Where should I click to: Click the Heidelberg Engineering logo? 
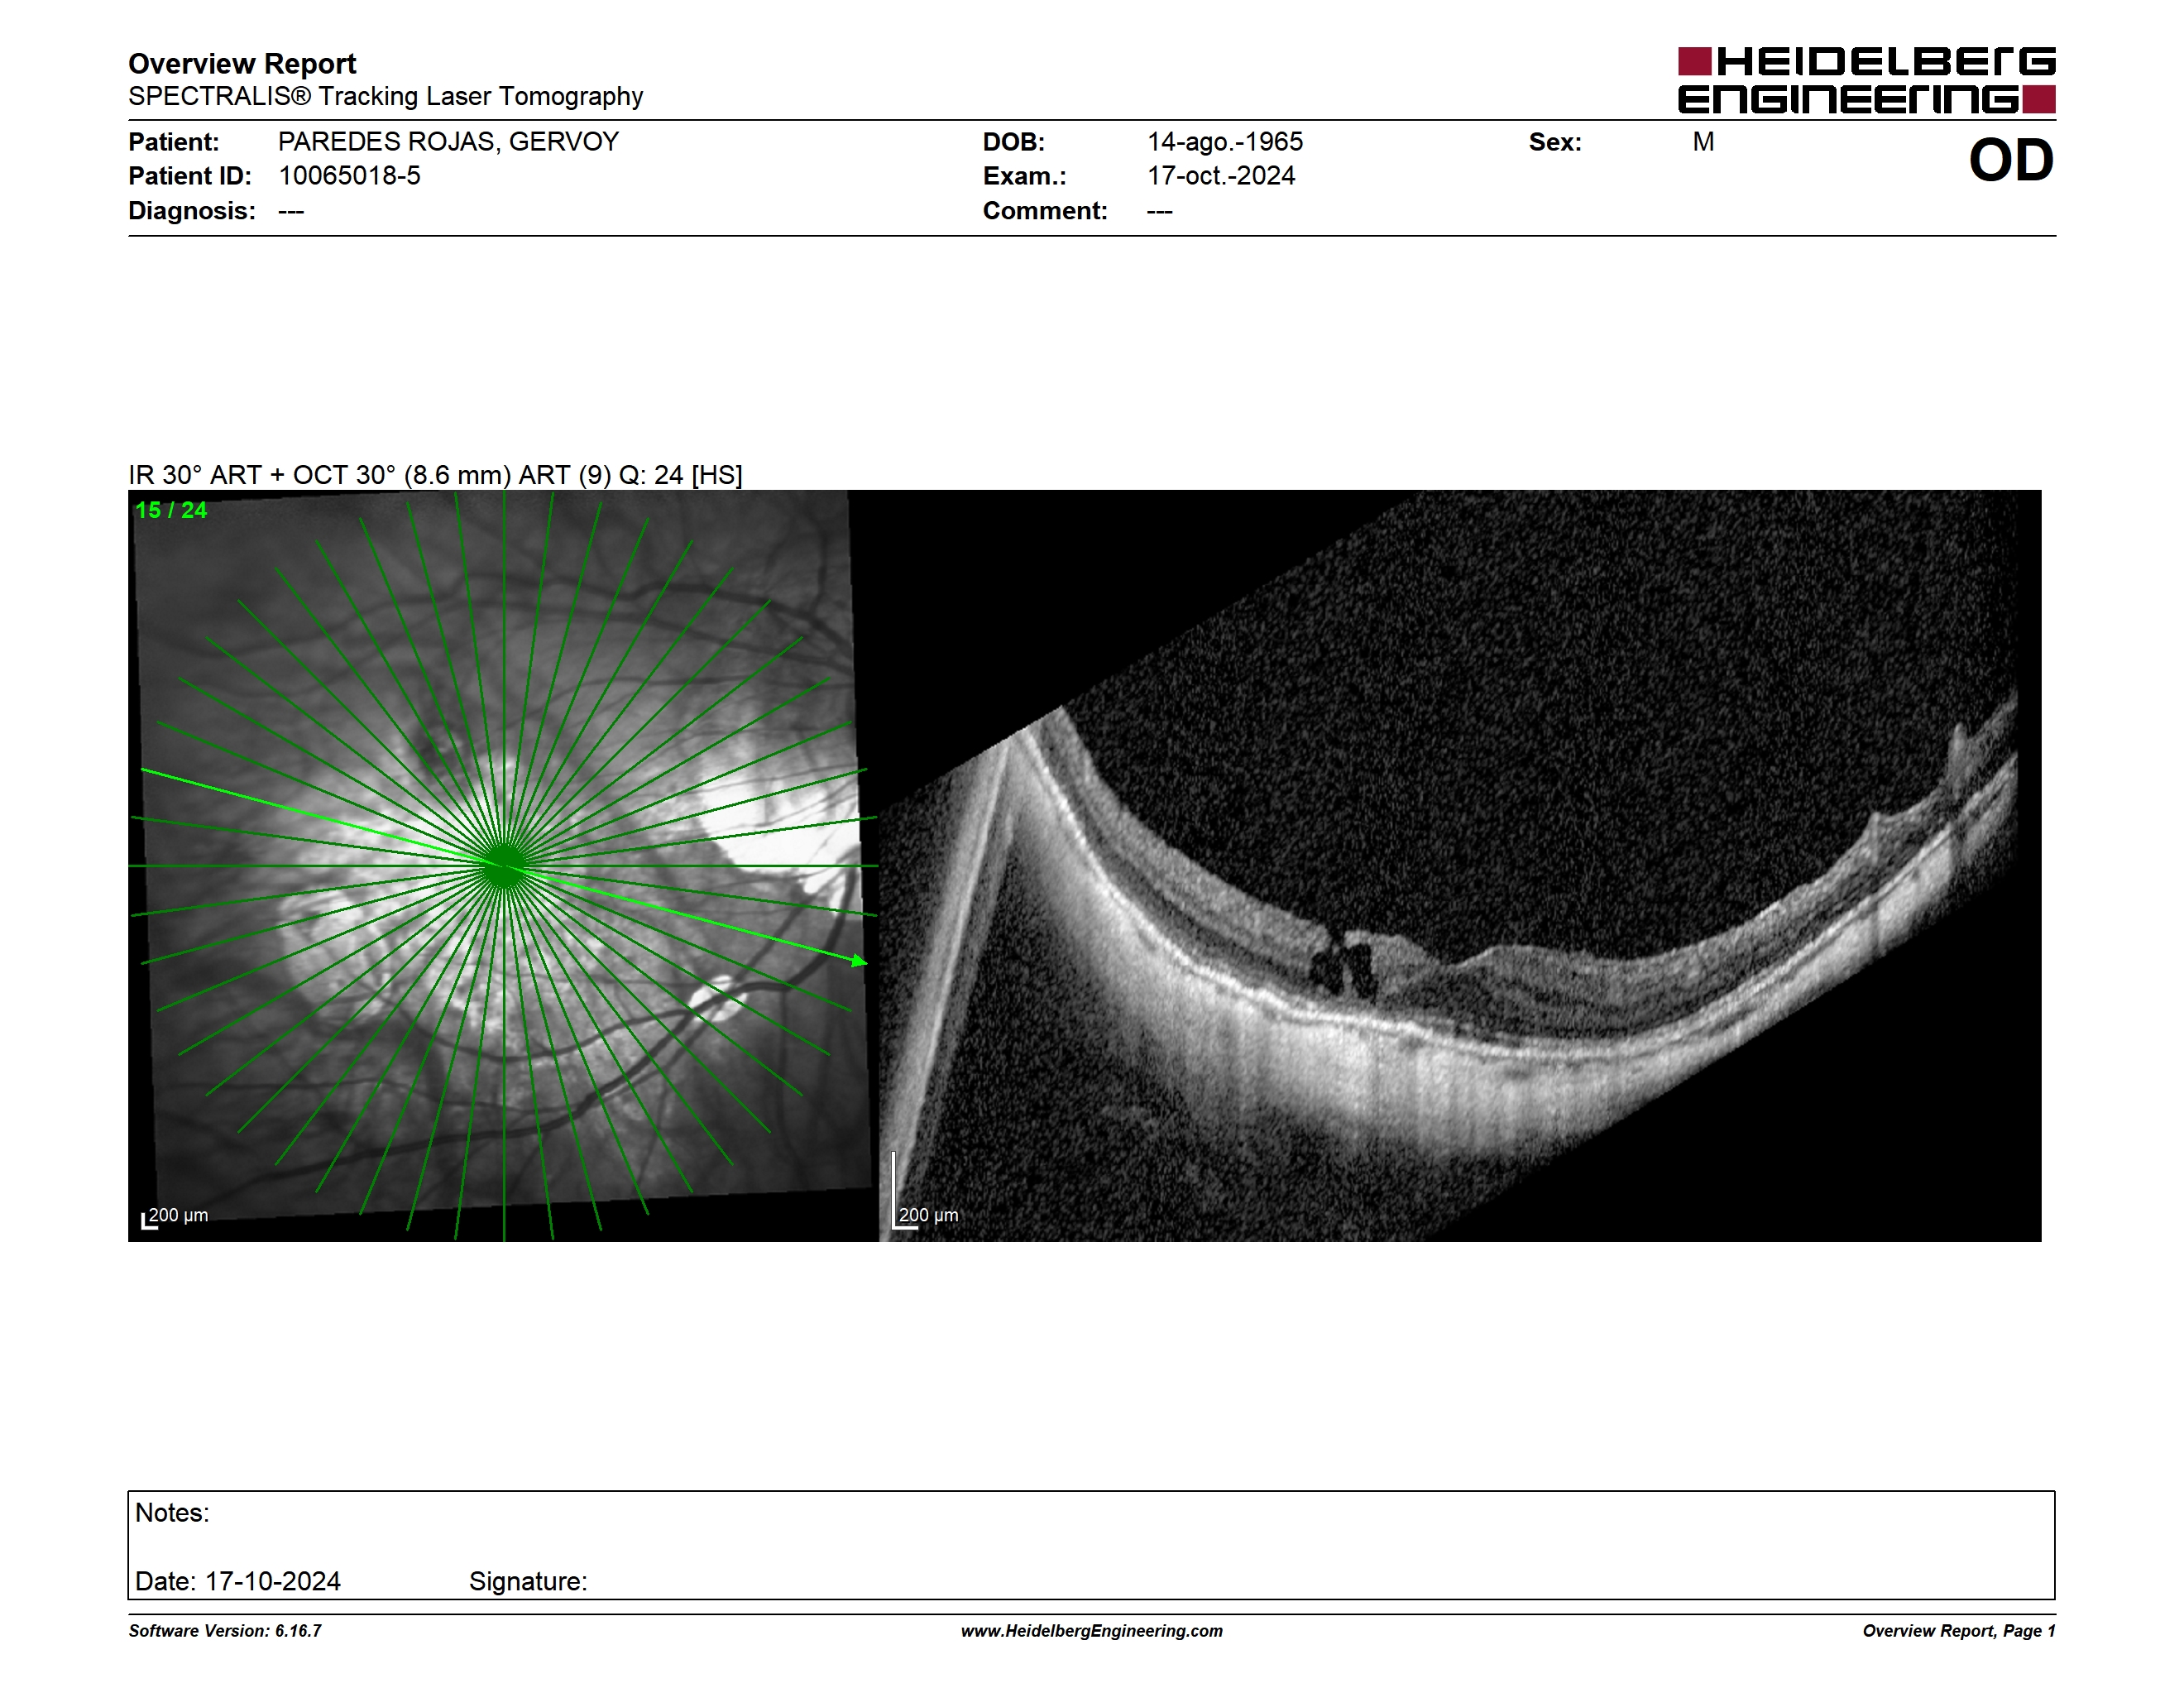coord(1866,80)
